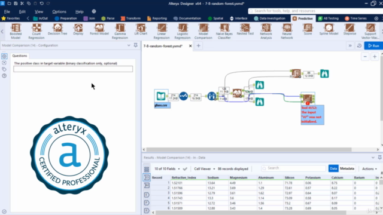Open the Edit menu
The height and width of the screenshot is (215, 383).
(x=22, y=11)
